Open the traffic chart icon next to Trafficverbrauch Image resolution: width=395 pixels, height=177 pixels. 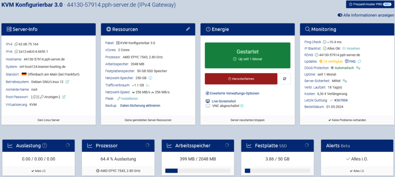tap(148, 85)
